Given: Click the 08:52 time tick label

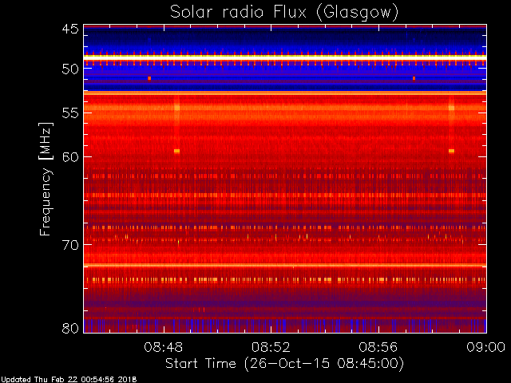Looking at the screenshot, I should pyautogui.click(x=271, y=347).
